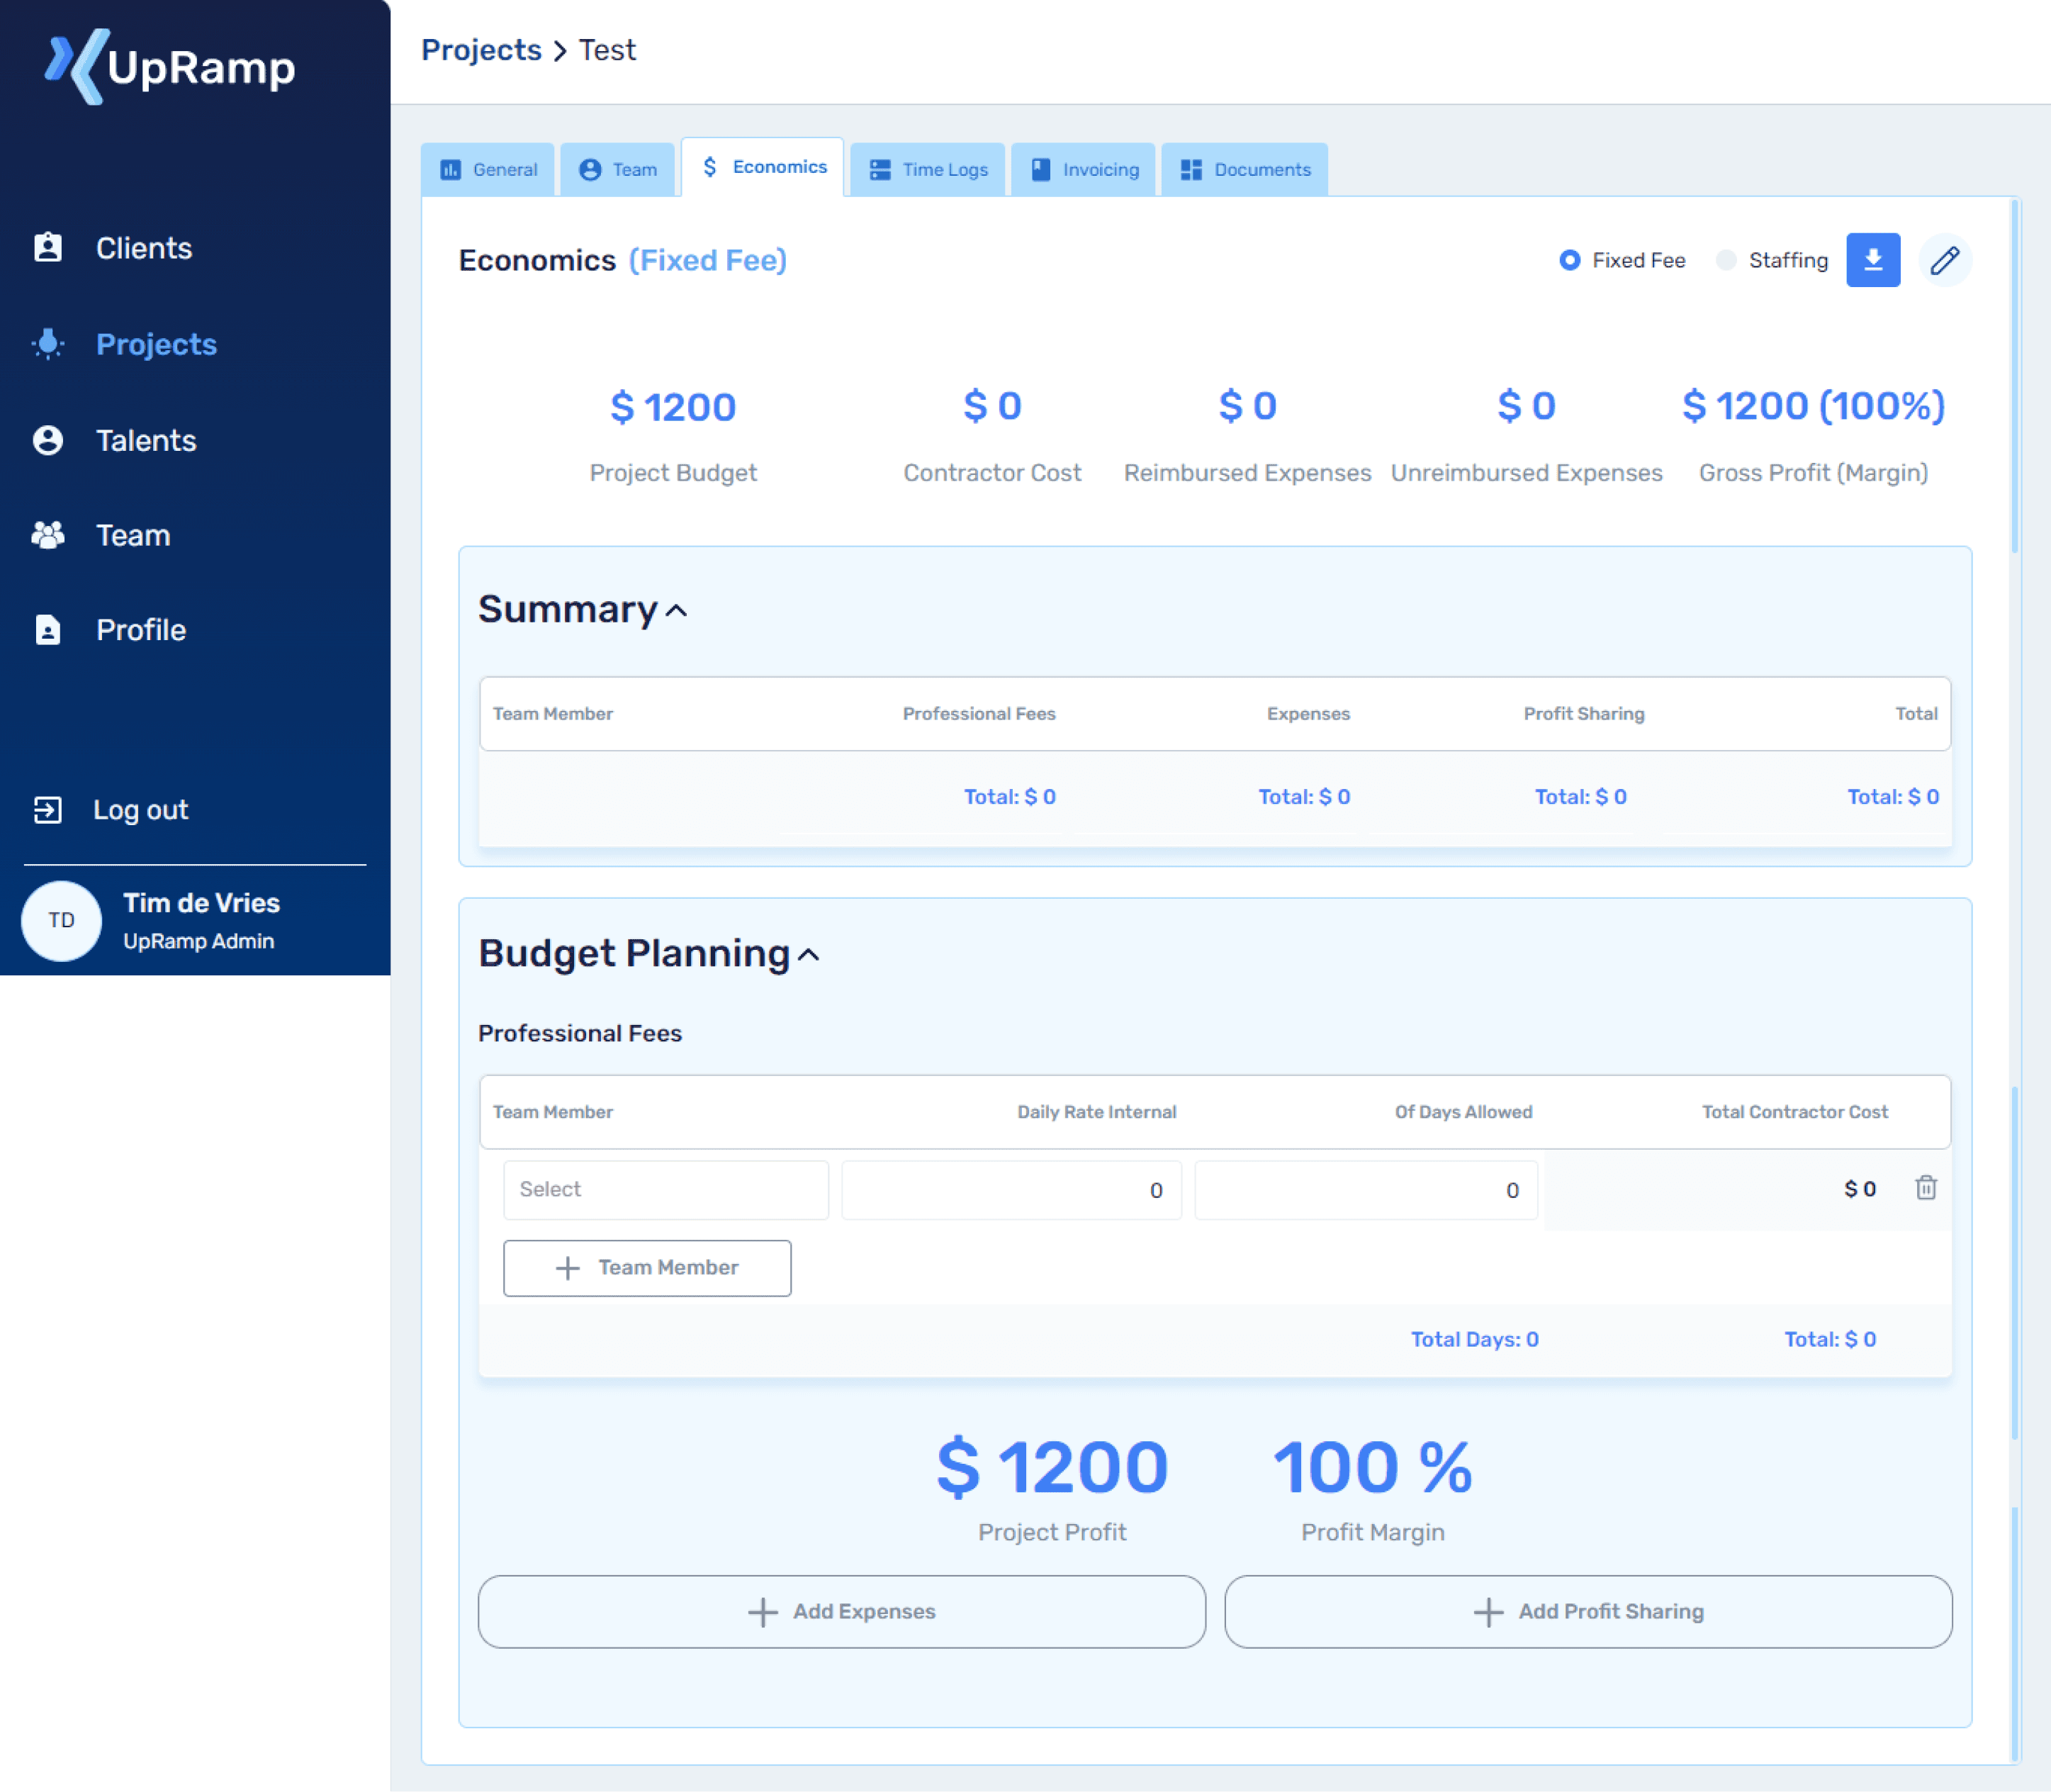This screenshot has height=1792, width=2051.
Task: Open the Invoicing tab
Action: tap(1084, 170)
